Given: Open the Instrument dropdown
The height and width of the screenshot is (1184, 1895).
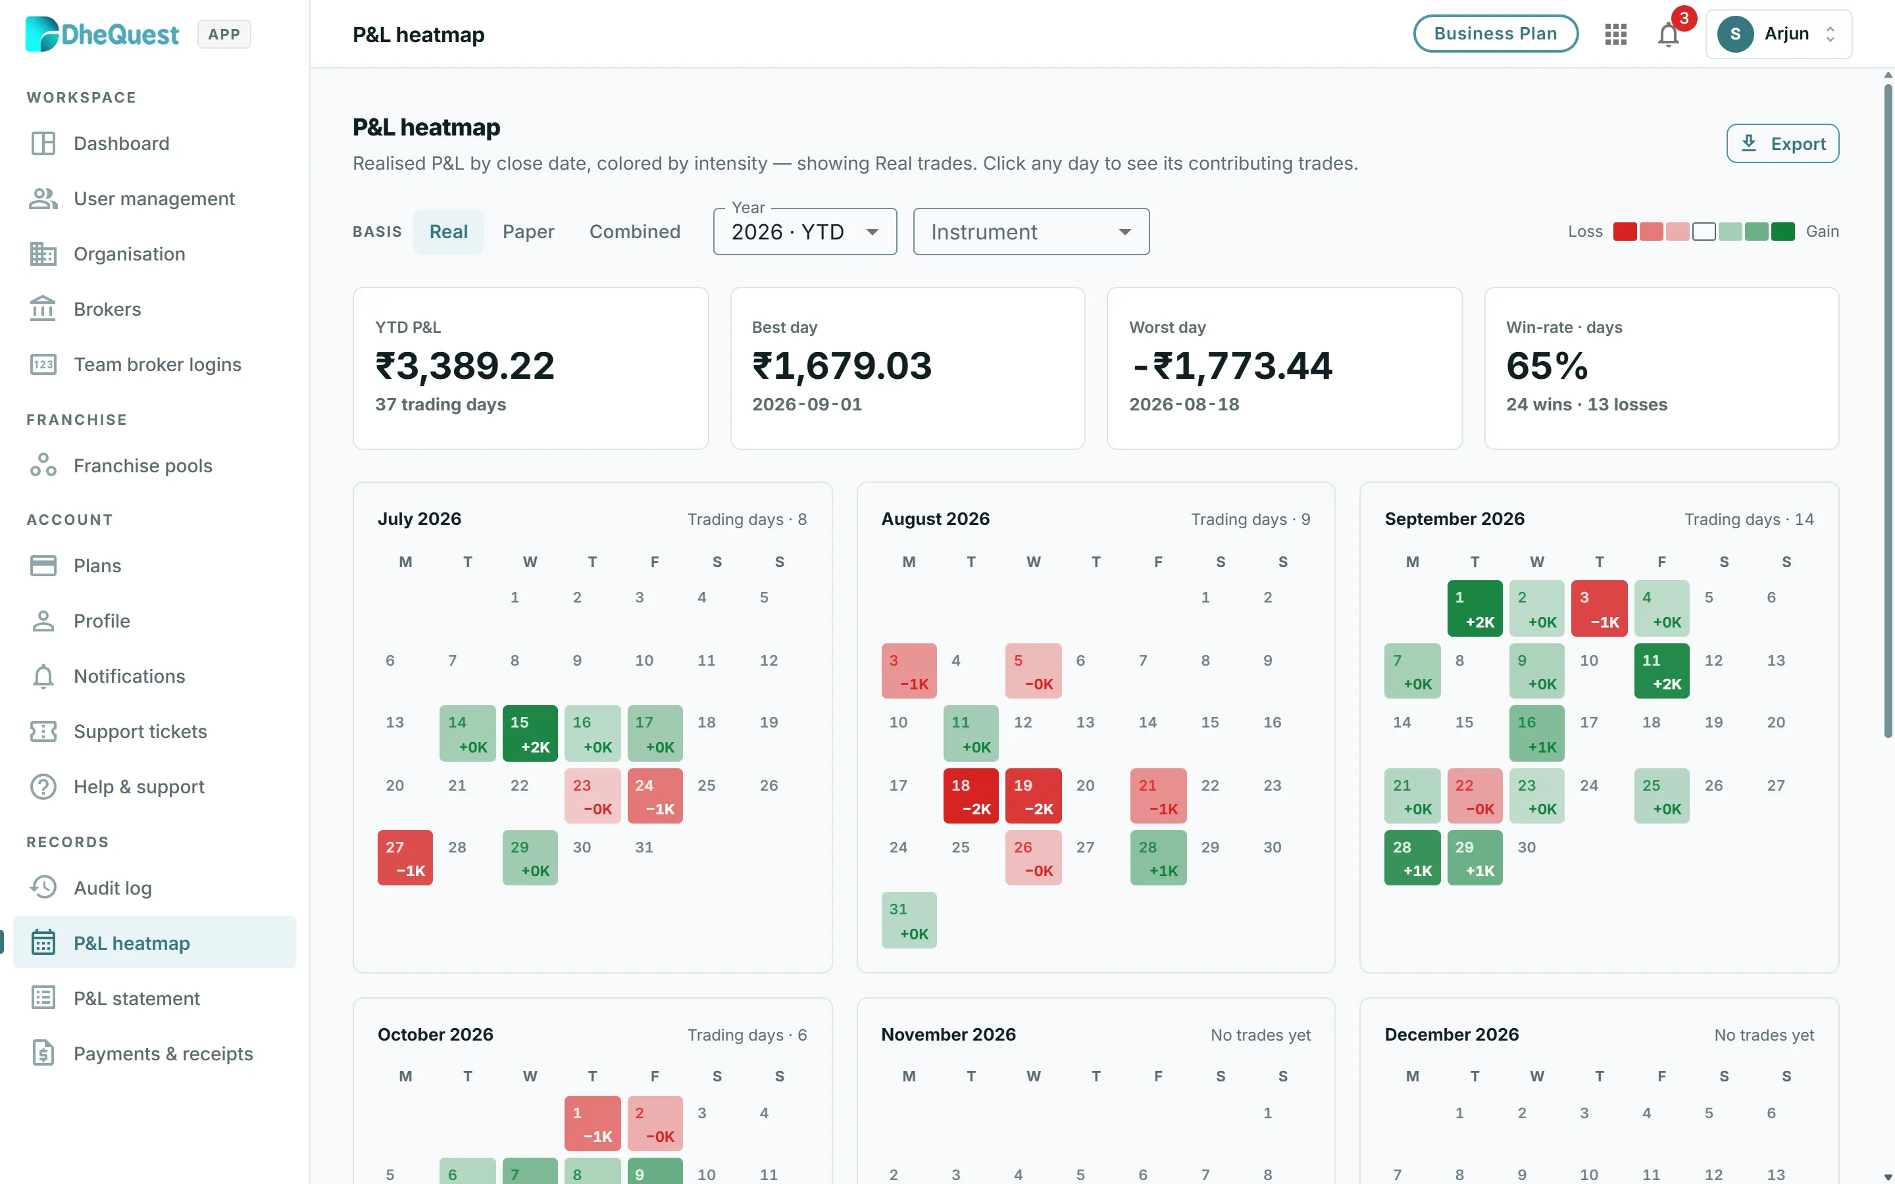Looking at the screenshot, I should pos(1030,232).
